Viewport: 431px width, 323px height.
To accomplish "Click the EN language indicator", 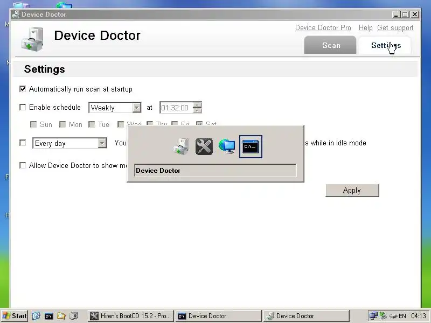I will [402, 316].
